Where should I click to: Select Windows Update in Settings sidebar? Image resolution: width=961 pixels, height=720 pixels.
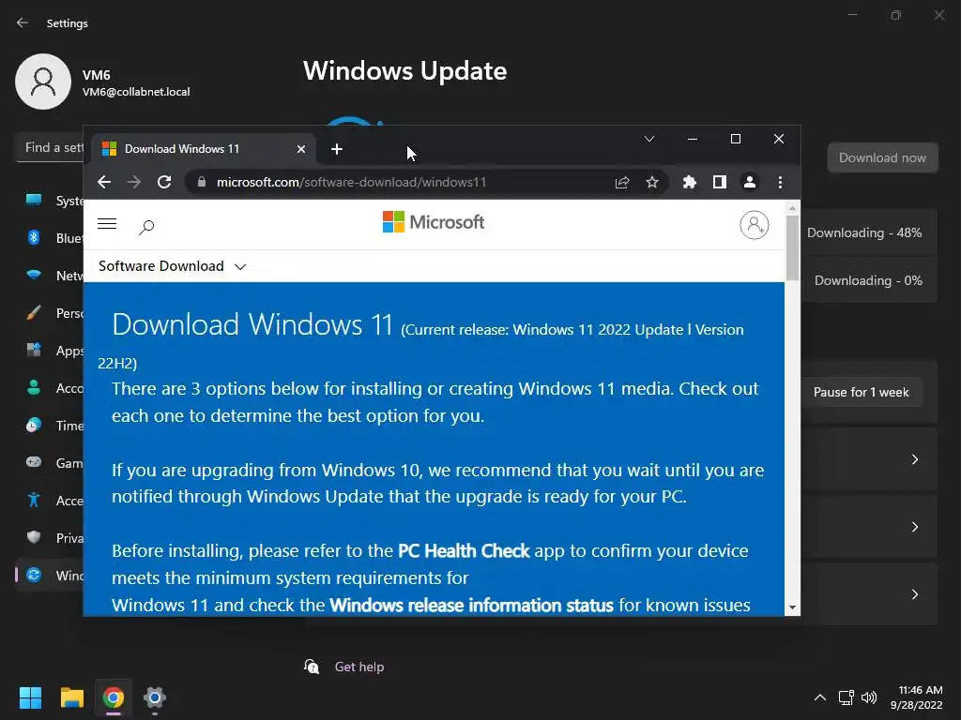(x=50, y=575)
